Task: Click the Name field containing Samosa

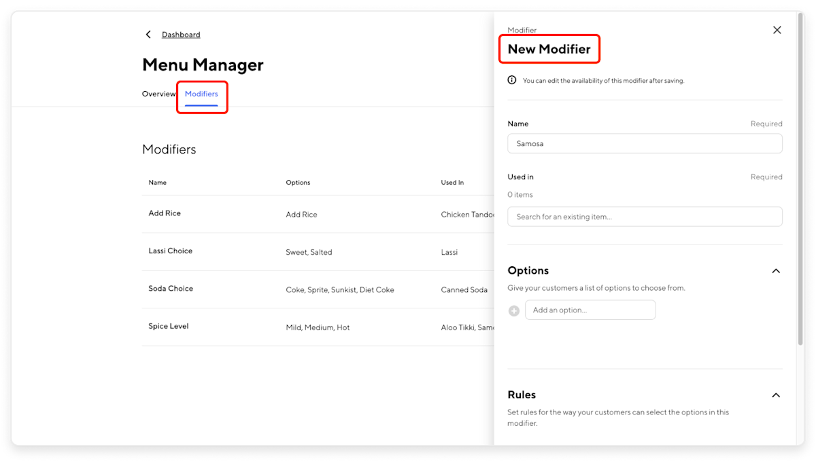Action: [645, 143]
